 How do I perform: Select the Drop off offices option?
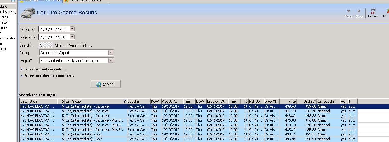click(x=80, y=46)
